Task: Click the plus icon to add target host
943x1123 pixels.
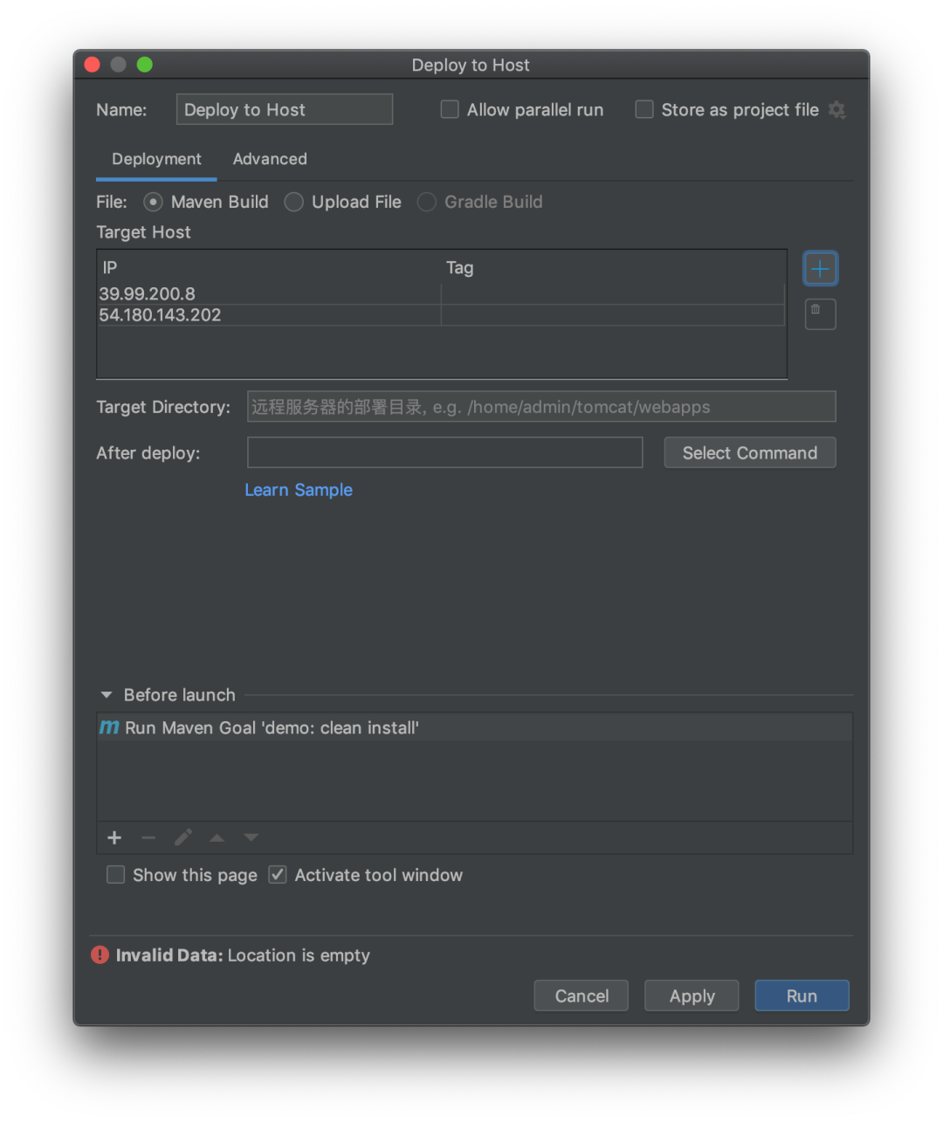Action: coord(820,269)
